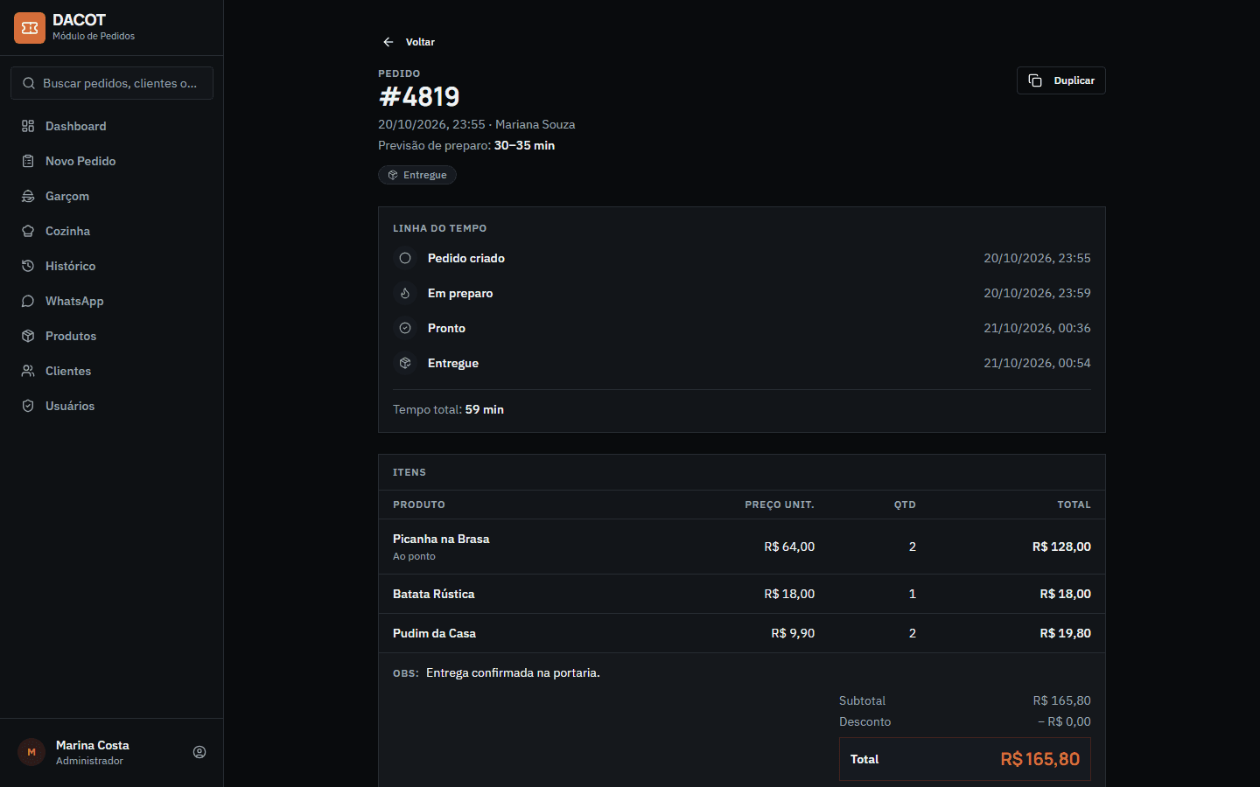Click the Usuários shield icon
Image resolution: width=1260 pixels, height=787 pixels.
tap(28, 406)
